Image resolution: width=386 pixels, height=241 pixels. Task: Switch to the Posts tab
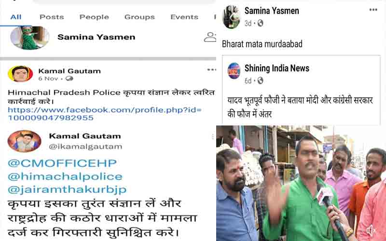tap(52, 17)
